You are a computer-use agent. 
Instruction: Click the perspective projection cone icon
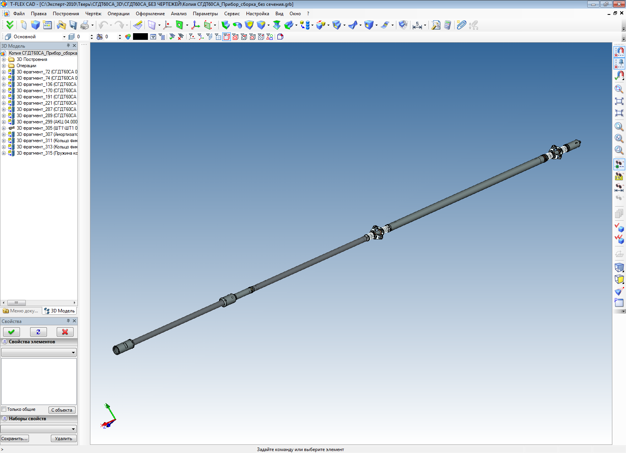(619, 291)
